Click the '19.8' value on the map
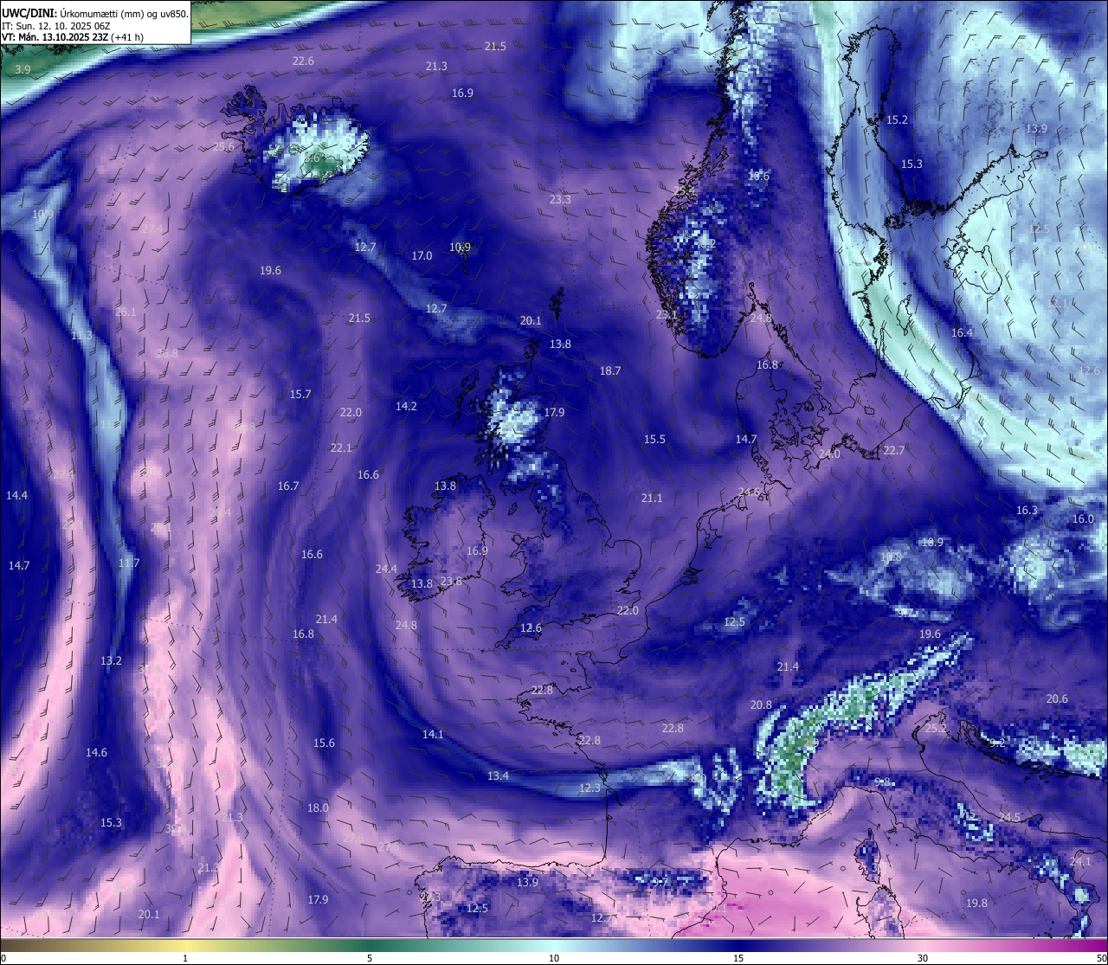 coord(976,903)
